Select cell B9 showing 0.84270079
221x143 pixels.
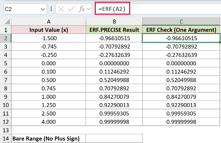coord(114,97)
